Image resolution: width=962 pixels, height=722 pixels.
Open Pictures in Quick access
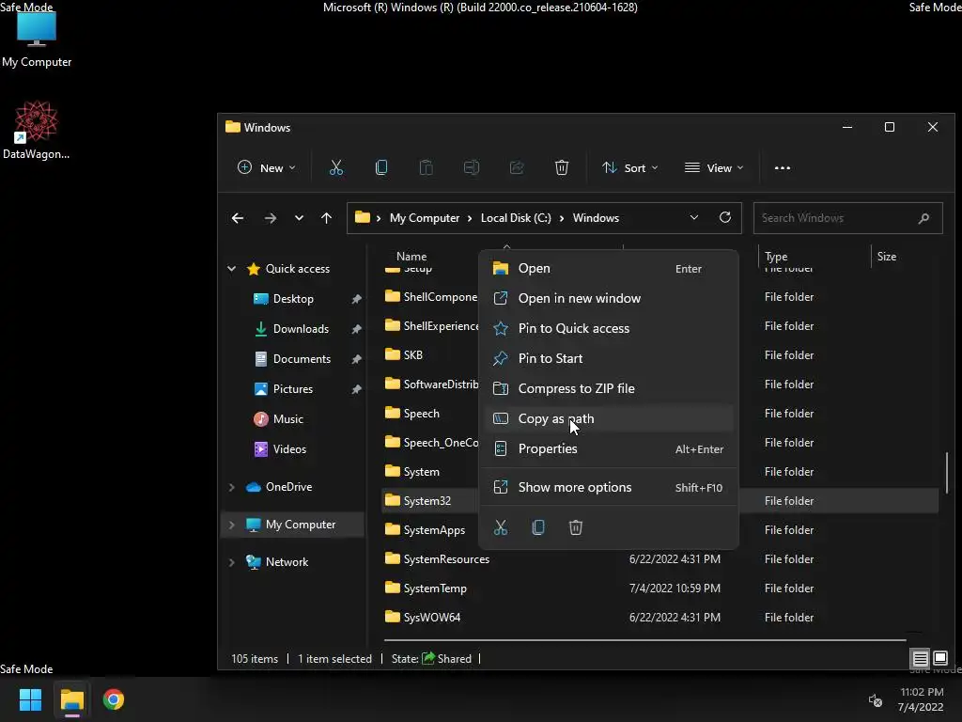293,389
